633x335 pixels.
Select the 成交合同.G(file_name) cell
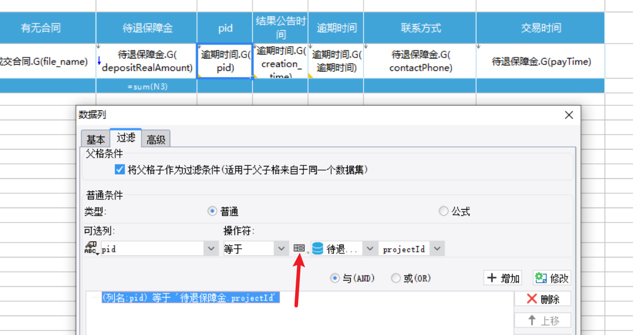[47, 61]
